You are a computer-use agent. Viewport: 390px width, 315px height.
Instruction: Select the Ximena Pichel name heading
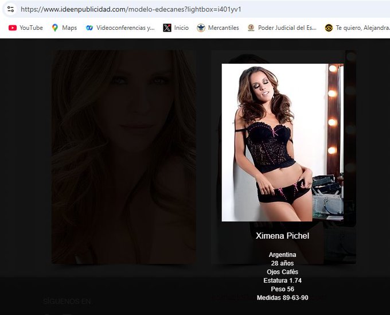click(x=282, y=236)
